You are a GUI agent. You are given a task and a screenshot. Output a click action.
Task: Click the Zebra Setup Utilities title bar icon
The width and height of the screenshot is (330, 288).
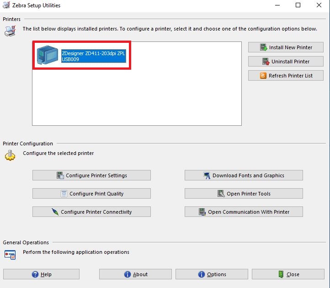[6, 5]
